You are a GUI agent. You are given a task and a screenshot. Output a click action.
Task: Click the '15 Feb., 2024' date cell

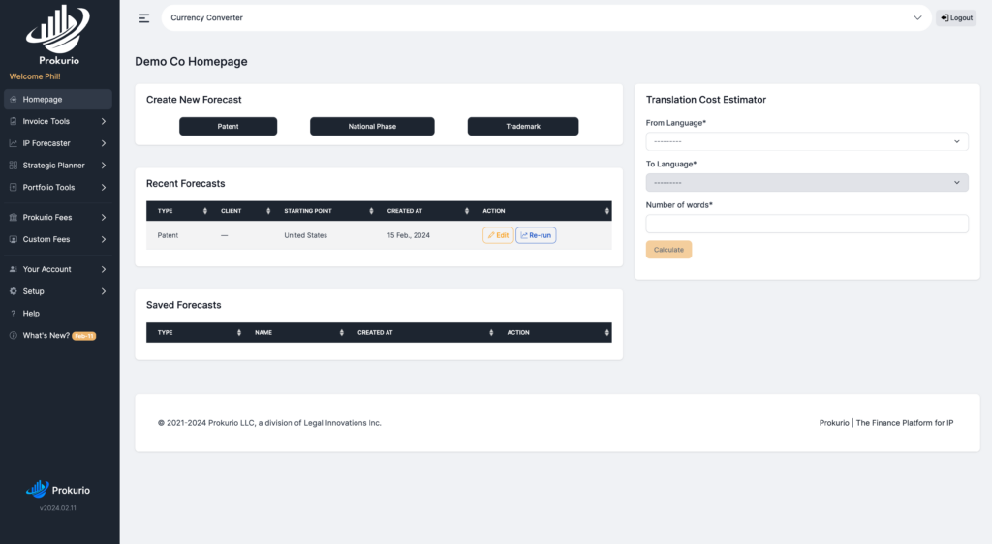(409, 235)
